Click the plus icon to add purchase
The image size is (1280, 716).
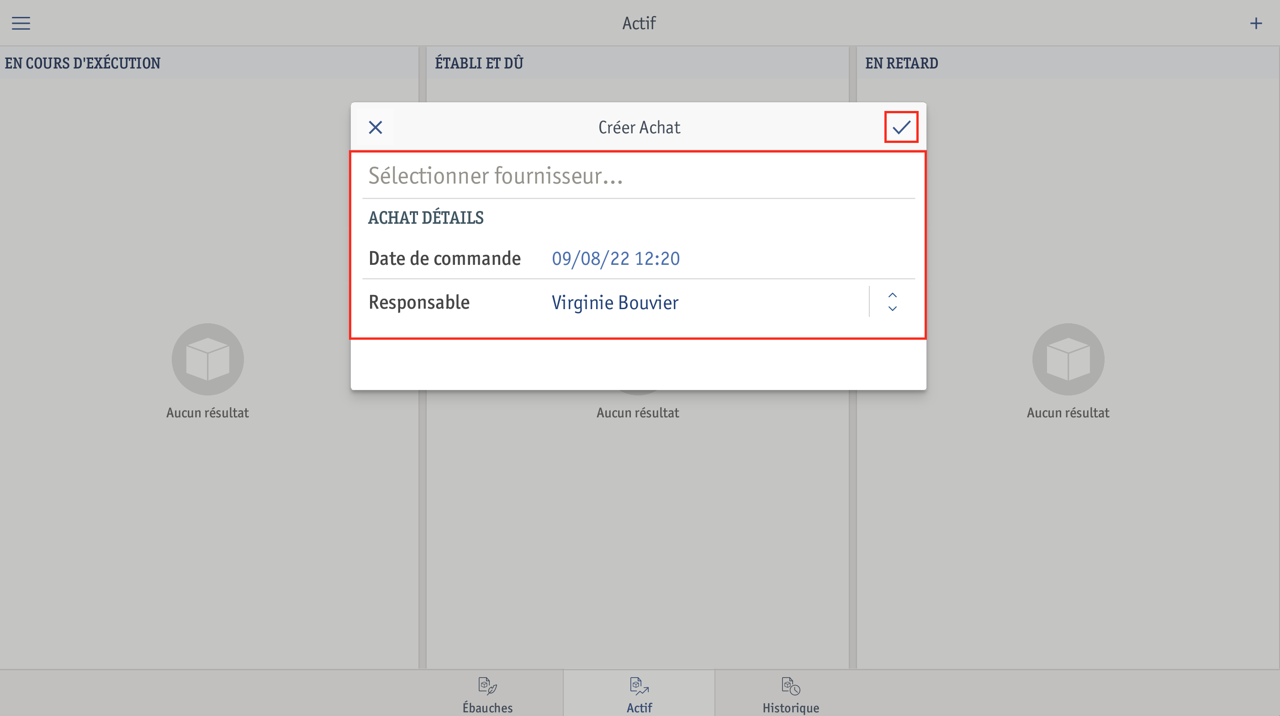coord(1256,23)
